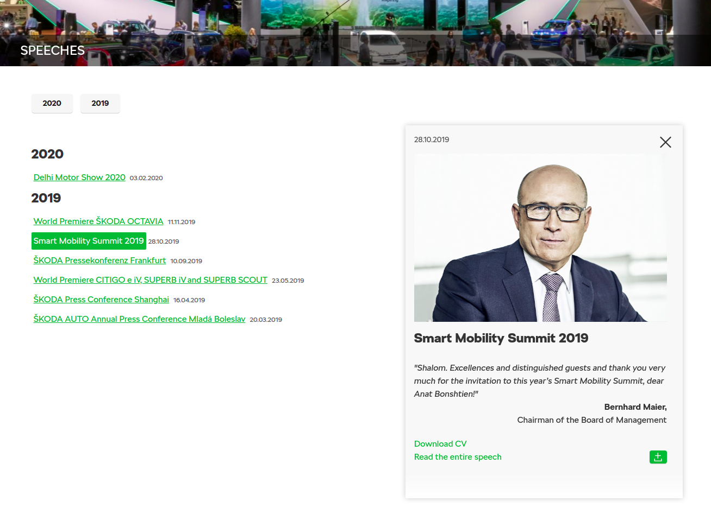Click Chairman of the Board of Management text
This screenshot has width=711, height=527.
tap(592, 420)
